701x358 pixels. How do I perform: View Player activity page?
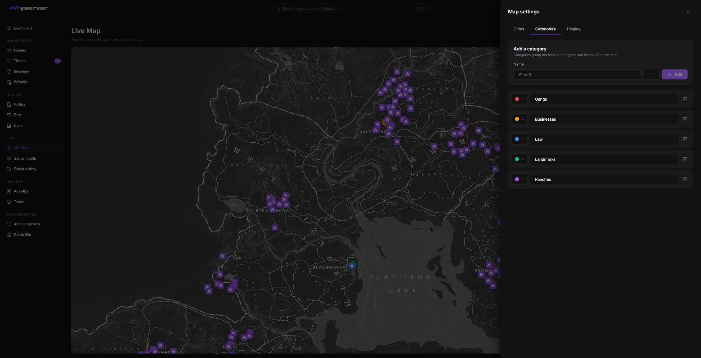[x=33, y=169]
